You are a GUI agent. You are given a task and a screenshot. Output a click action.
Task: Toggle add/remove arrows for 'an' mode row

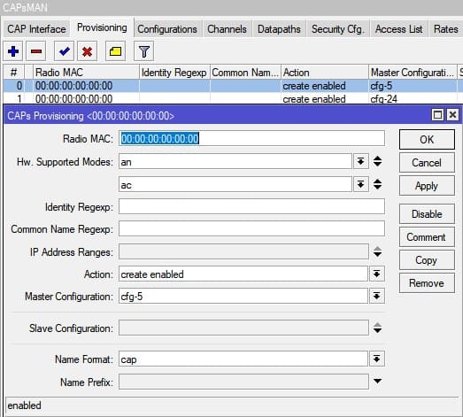point(378,161)
